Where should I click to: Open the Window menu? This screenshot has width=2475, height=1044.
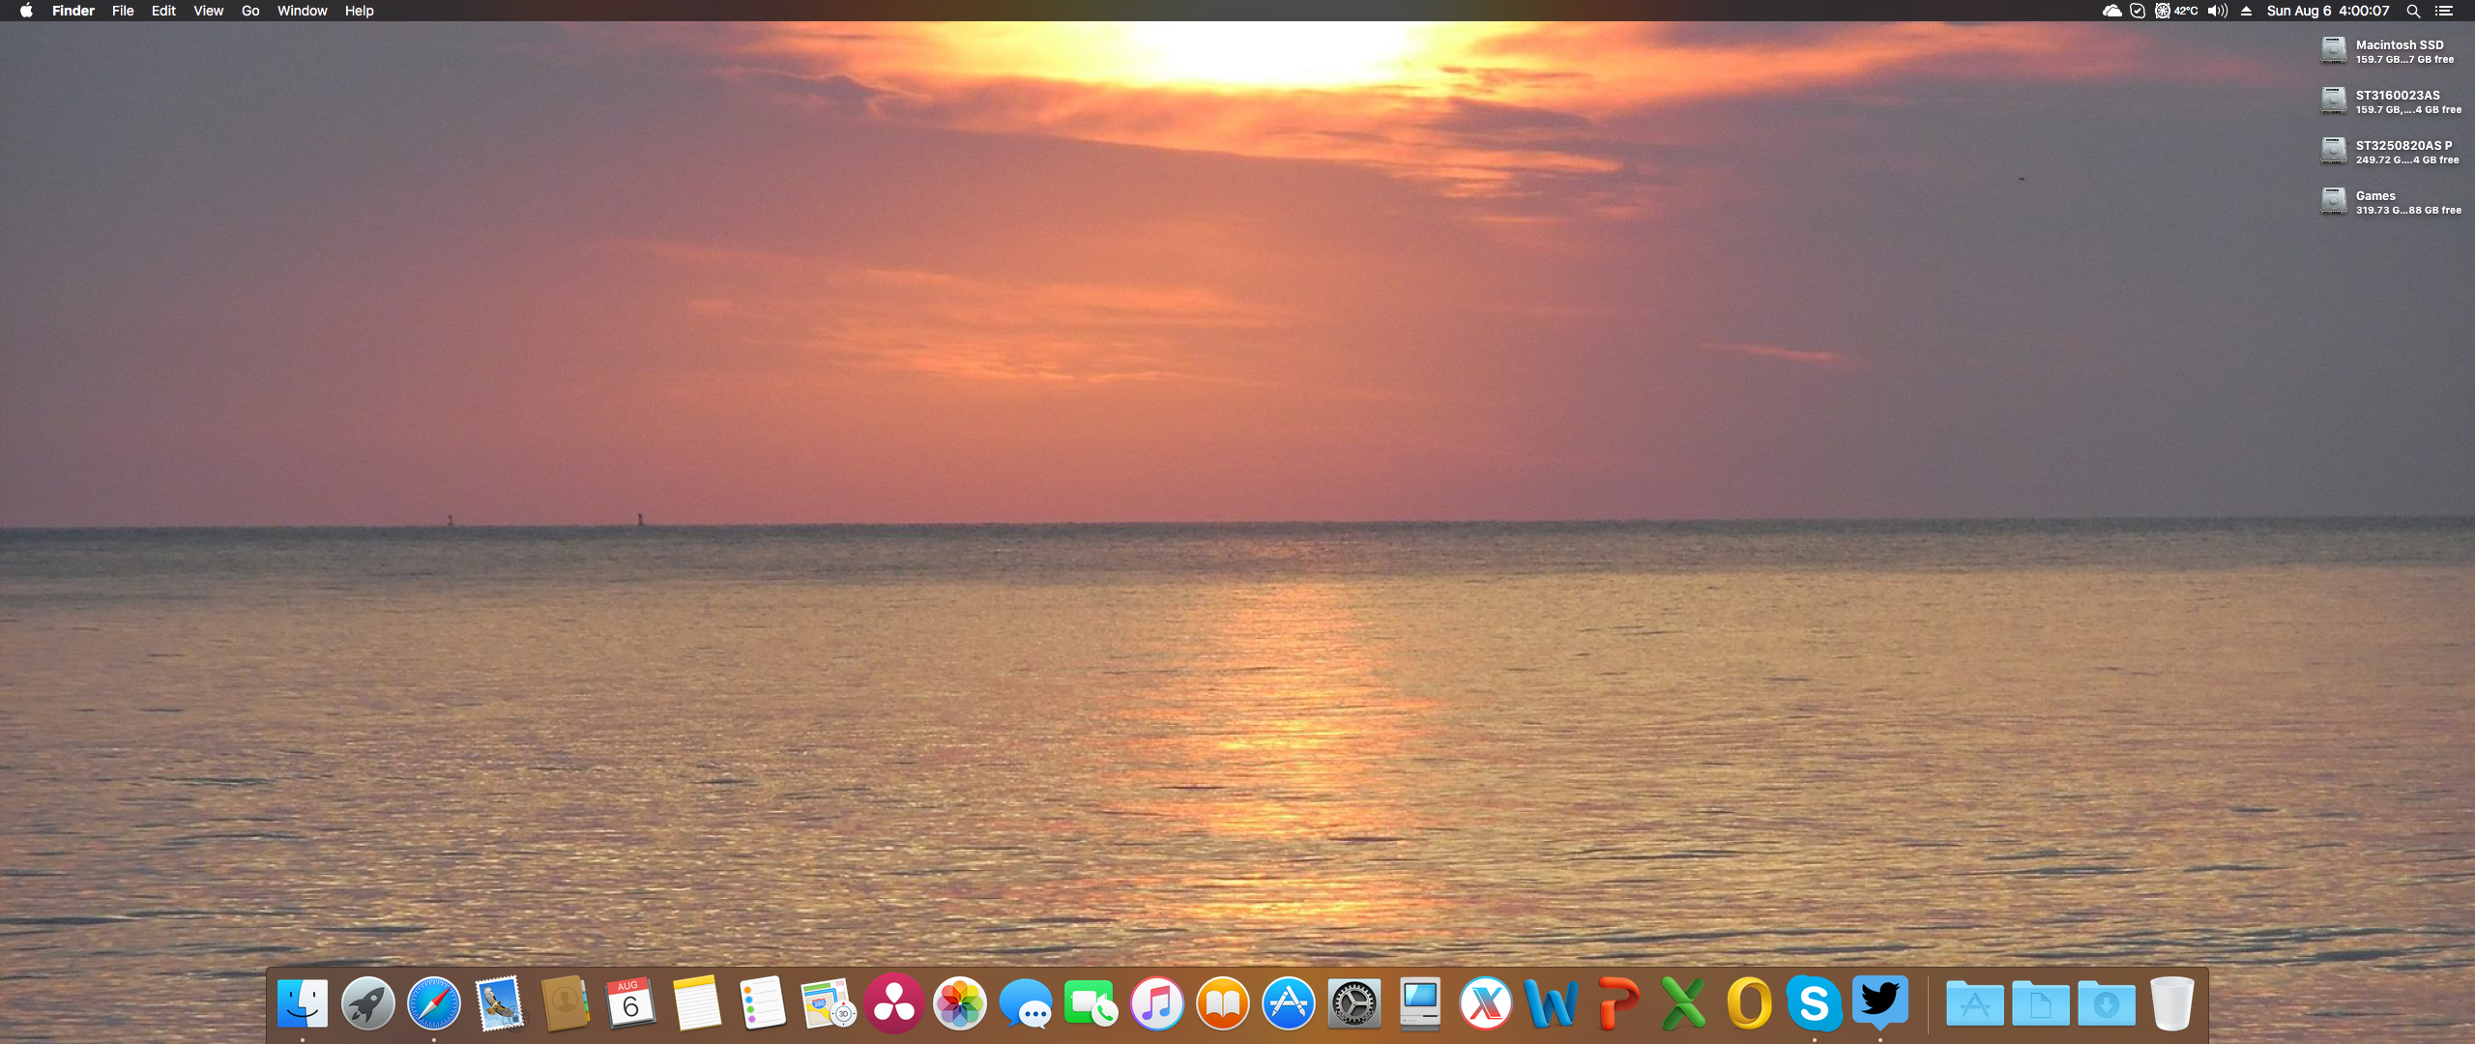pos(302,11)
